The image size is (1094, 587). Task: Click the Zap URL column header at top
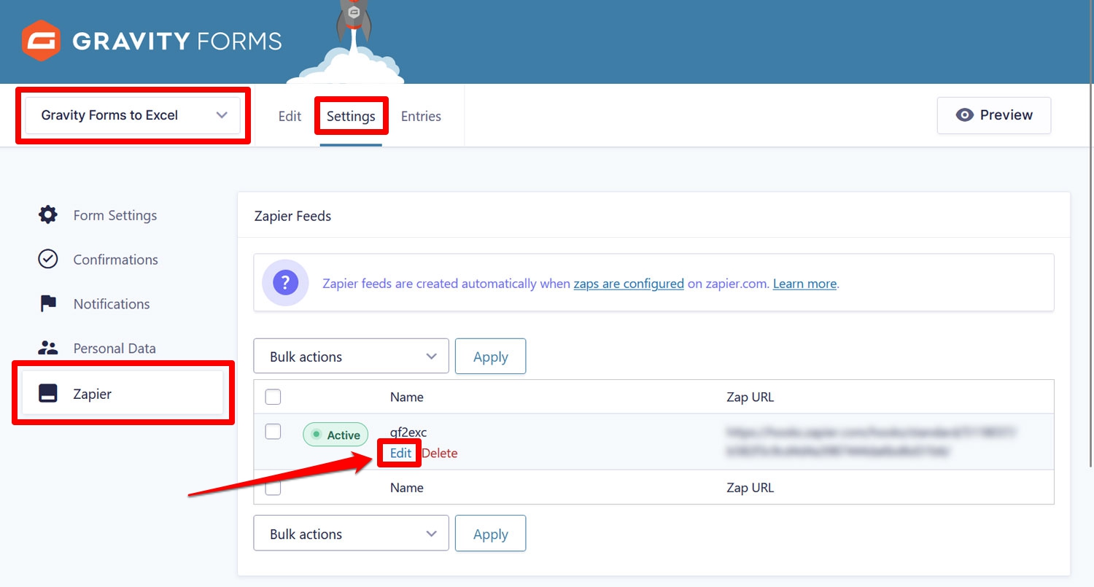(x=750, y=397)
